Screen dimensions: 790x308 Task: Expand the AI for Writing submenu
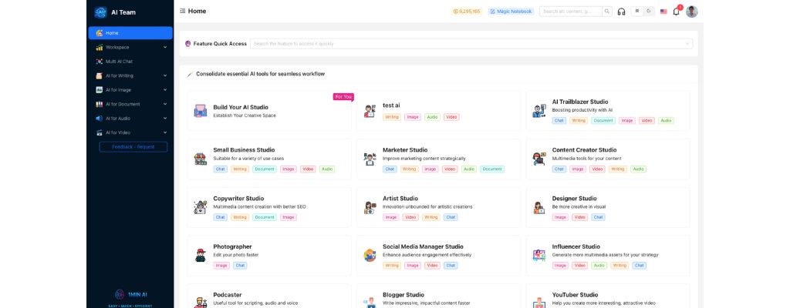tap(130, 75)
